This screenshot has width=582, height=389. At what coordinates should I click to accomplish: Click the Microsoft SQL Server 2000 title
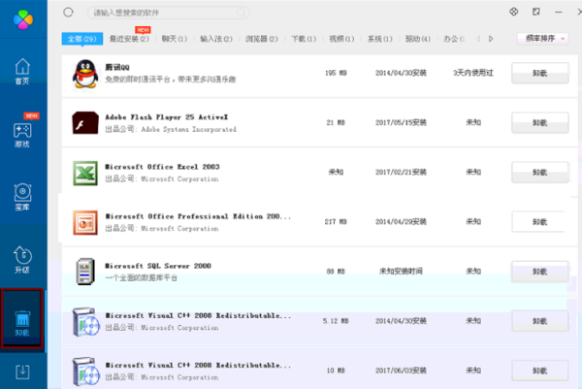click(158, 266)
